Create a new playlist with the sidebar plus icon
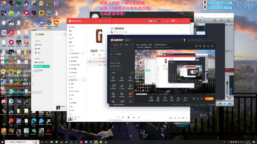The height and width of the screenshot is (144, 257). [84, 76]
